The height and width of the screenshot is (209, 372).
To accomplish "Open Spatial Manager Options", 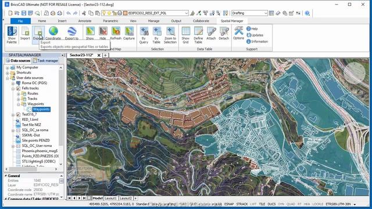I will point(238,33).
